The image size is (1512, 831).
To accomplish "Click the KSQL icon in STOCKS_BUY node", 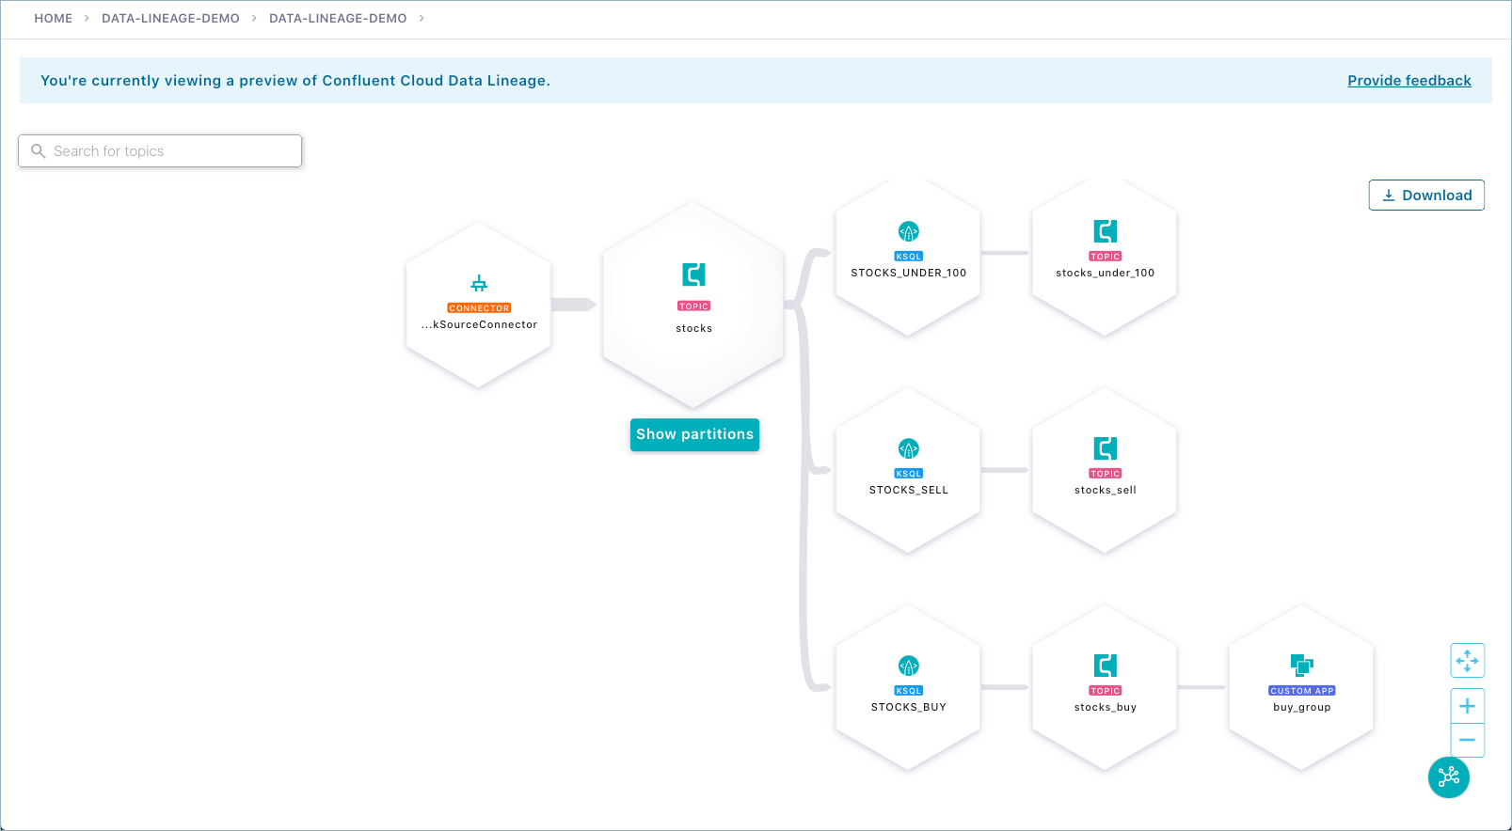I will (x=909, y=666).
